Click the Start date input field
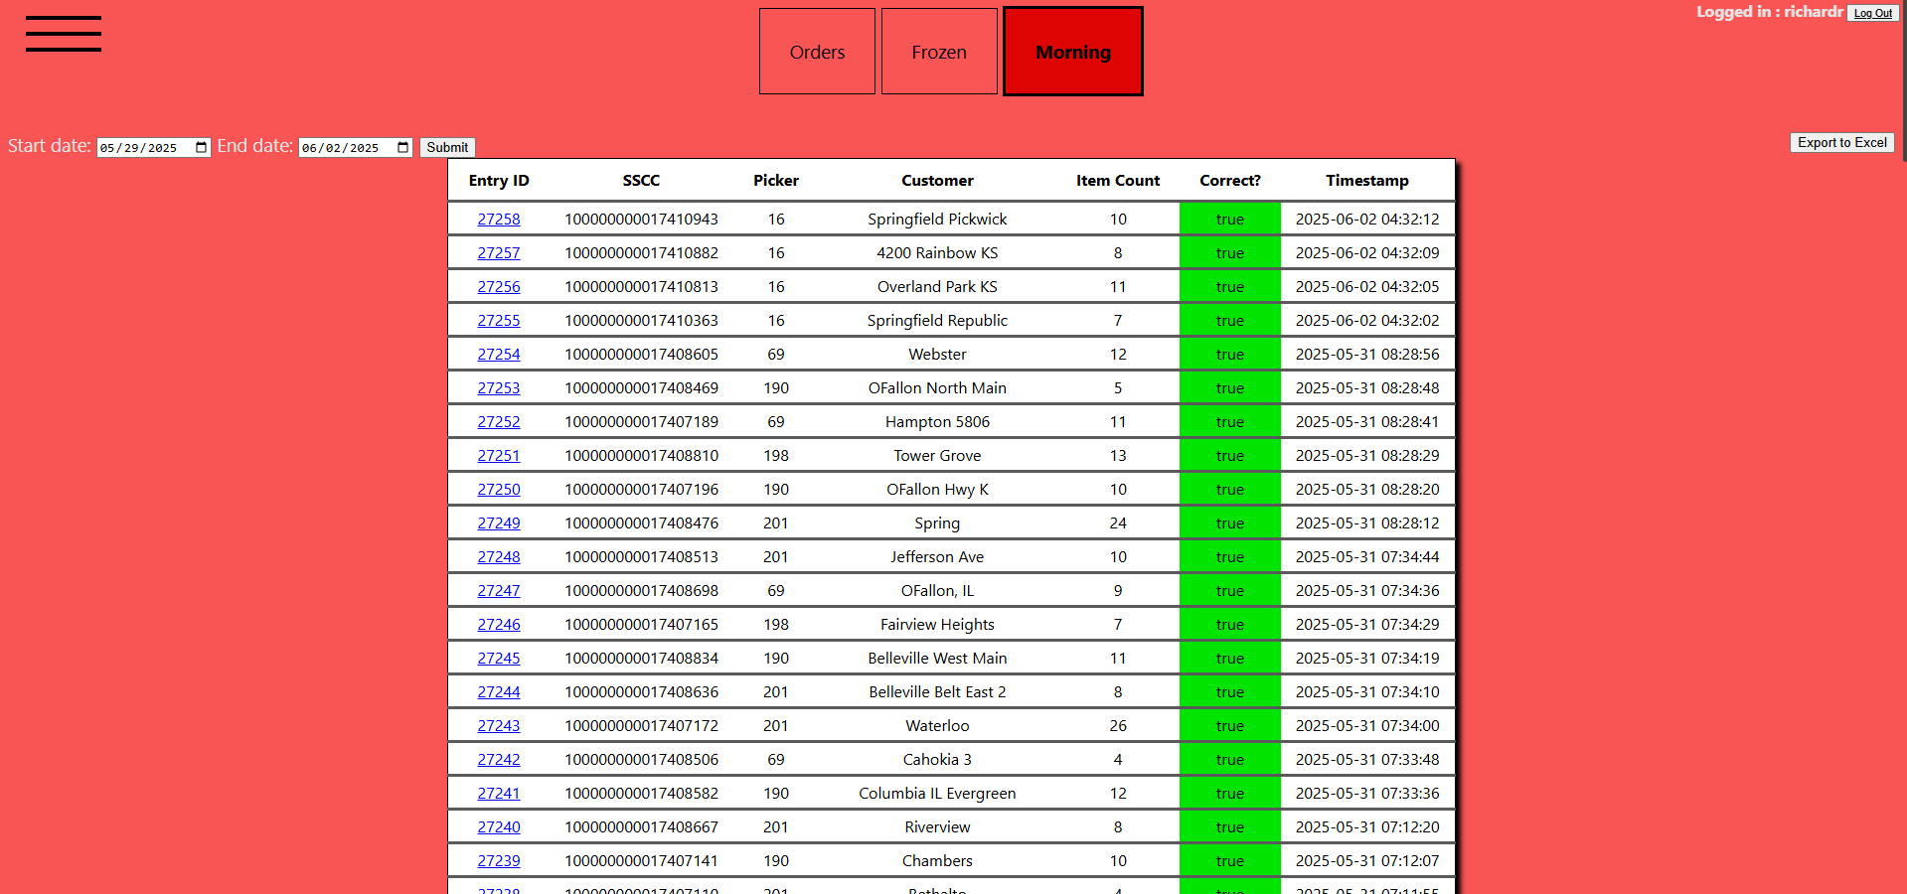The image size is (1907, 894). point(144,148)
